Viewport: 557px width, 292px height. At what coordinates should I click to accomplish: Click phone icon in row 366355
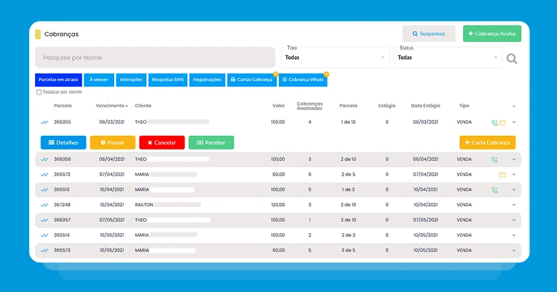494,123
